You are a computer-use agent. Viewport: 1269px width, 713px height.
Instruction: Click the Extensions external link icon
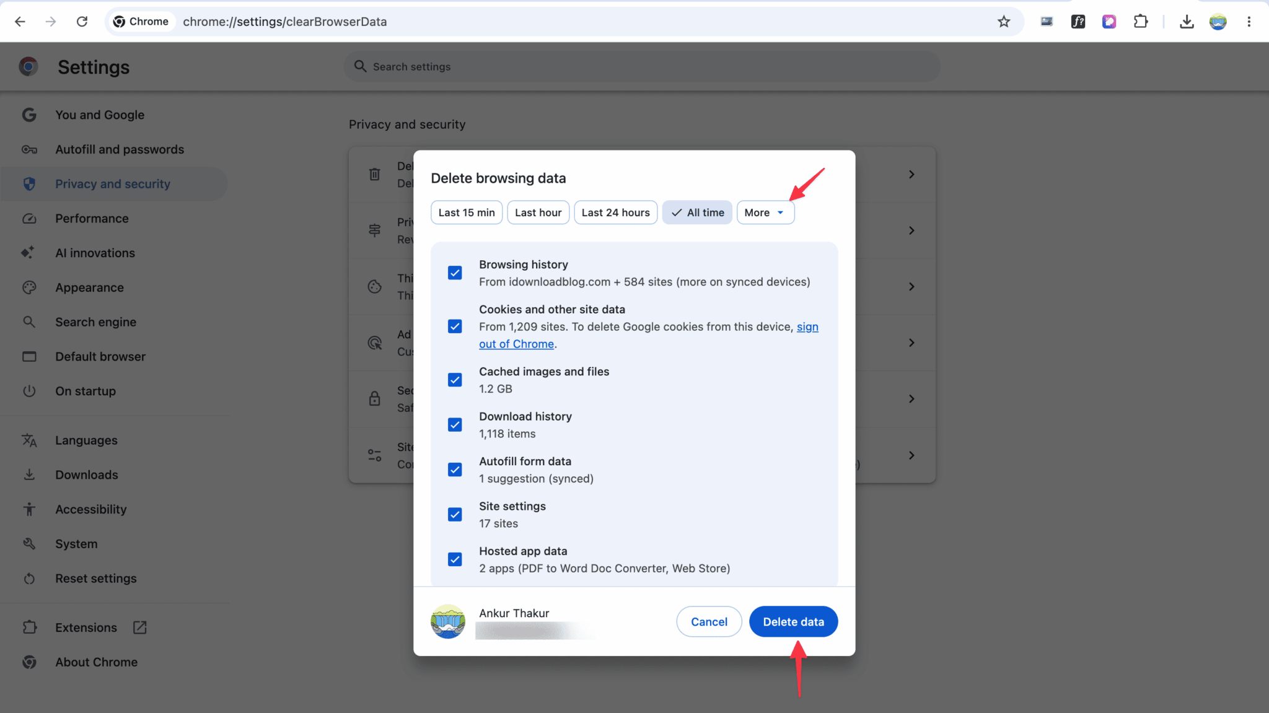[x=140, y=628]
